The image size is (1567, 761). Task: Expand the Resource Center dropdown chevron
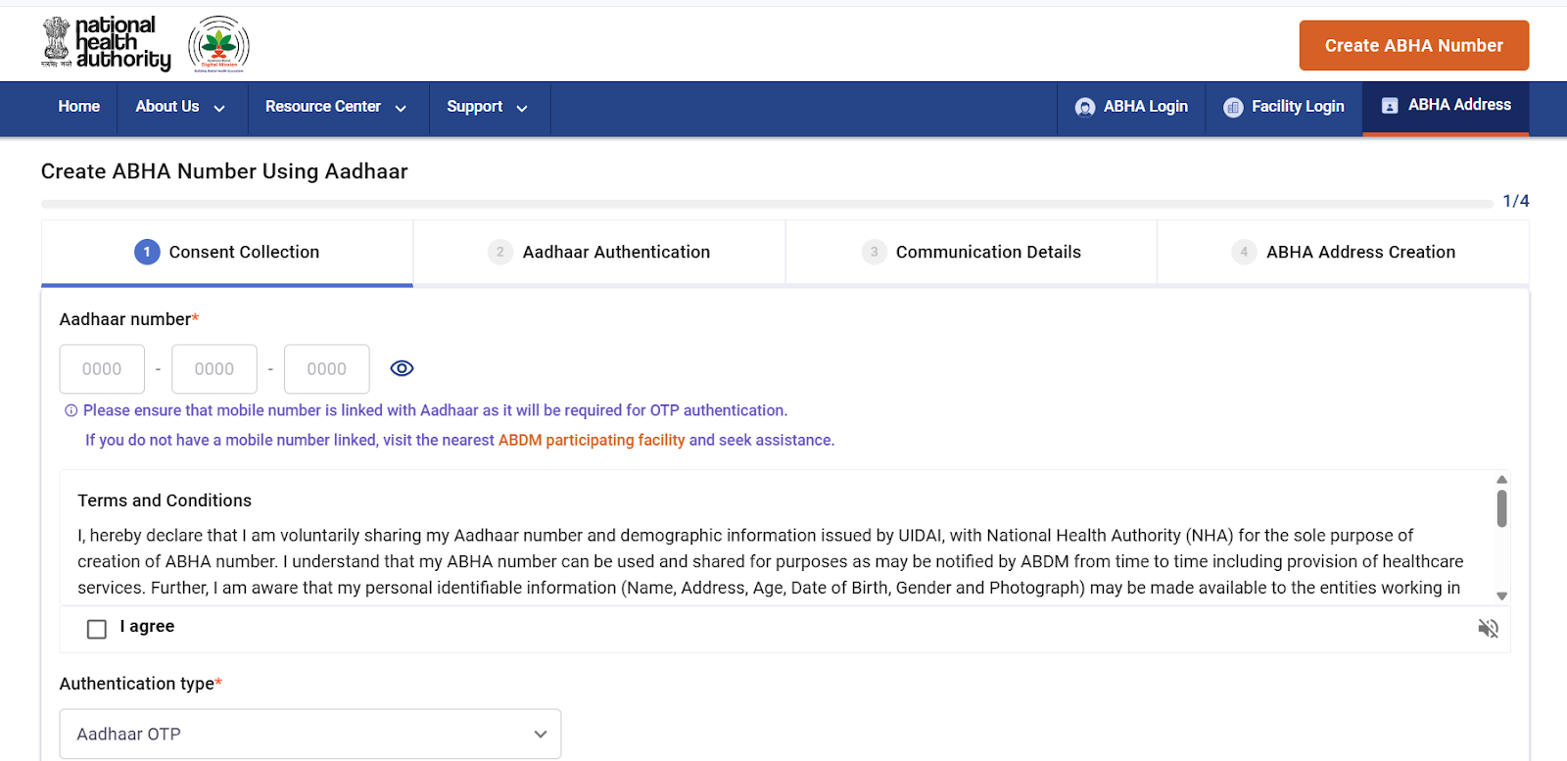click(401, 108)
